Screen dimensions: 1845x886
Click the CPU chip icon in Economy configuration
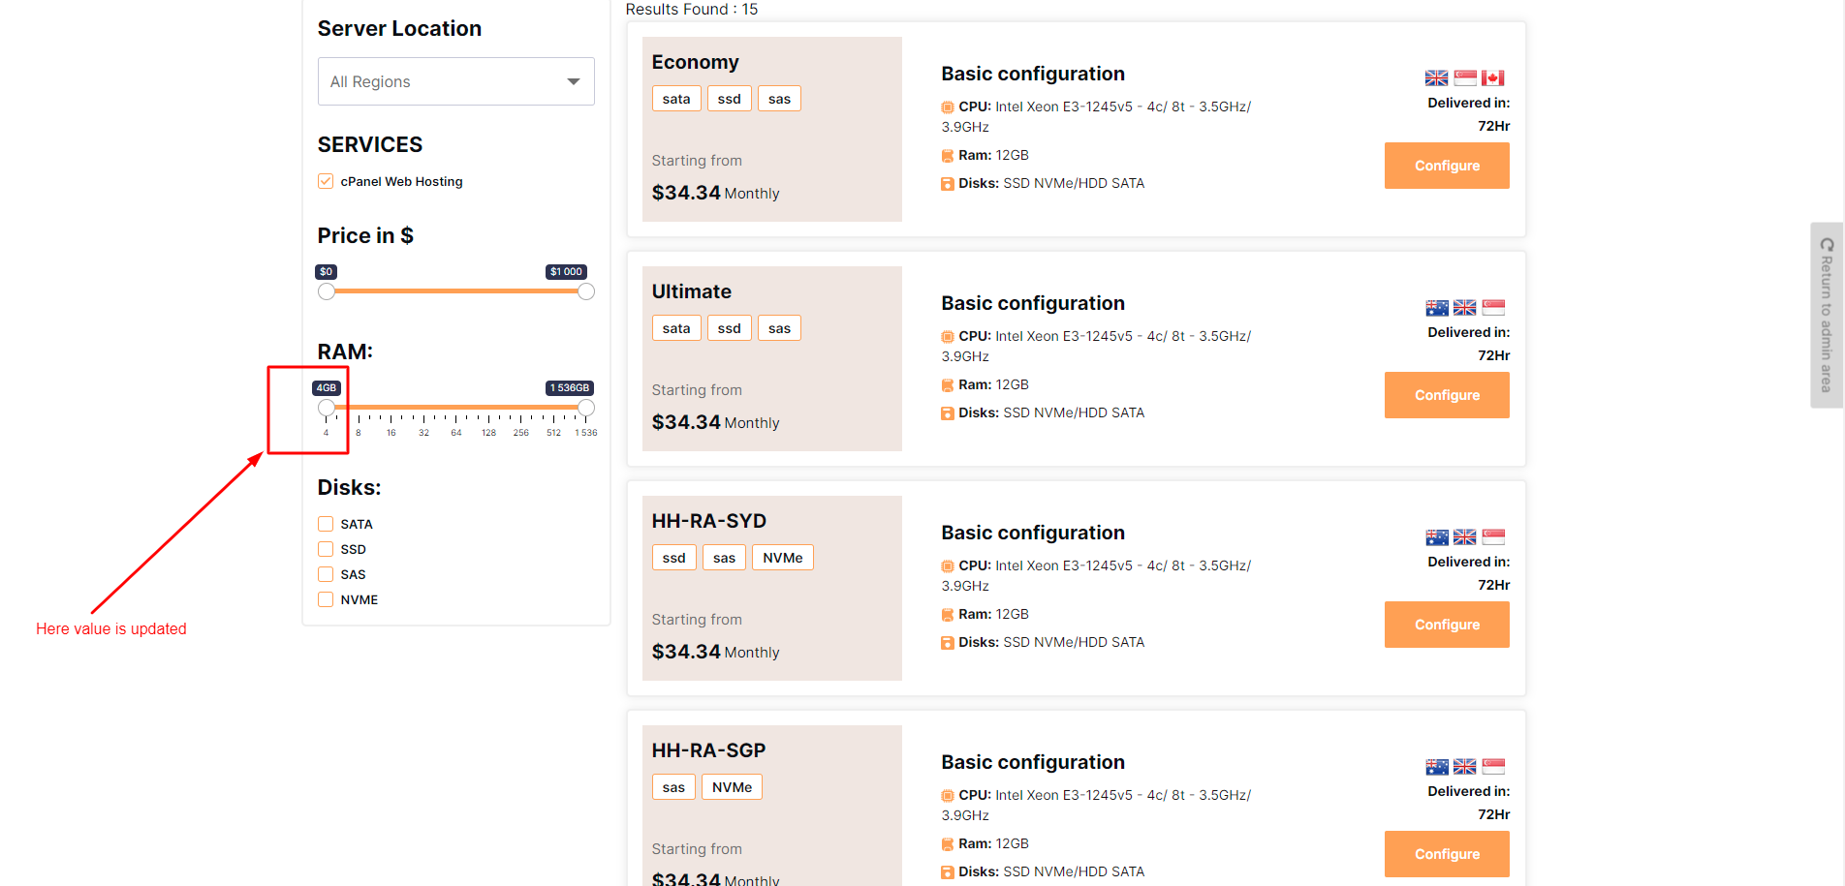point(948,107)
